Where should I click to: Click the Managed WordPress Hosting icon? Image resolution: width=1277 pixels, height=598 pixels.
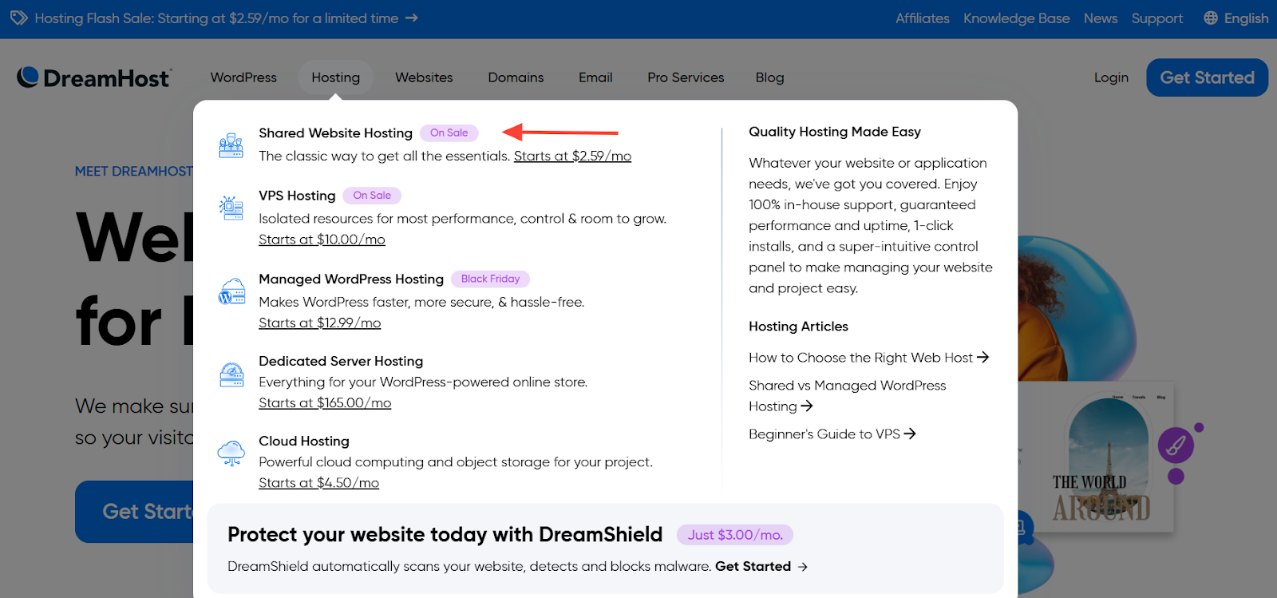(231, 291)
